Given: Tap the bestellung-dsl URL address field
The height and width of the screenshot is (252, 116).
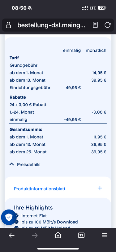Looking at the screenshot, I should click(x=51, y=25).
